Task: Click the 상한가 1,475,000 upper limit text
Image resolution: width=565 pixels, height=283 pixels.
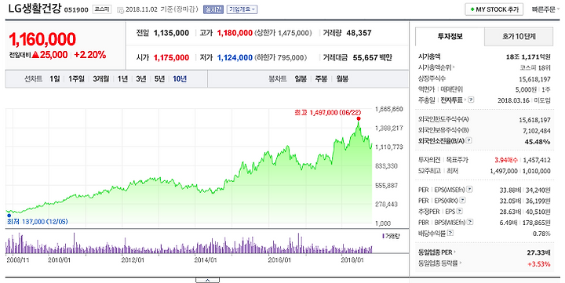Action: [x=283, y=33]
